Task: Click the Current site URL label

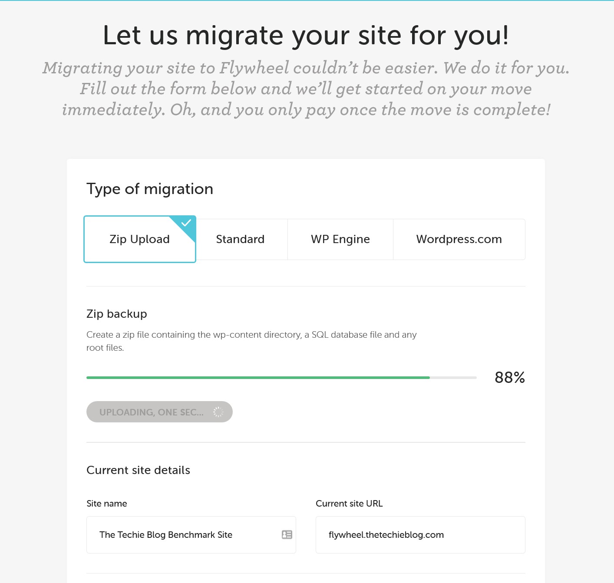Action: tap(349, 504)
